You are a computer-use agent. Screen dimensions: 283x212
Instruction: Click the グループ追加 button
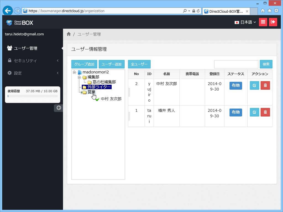coord(84,64)
